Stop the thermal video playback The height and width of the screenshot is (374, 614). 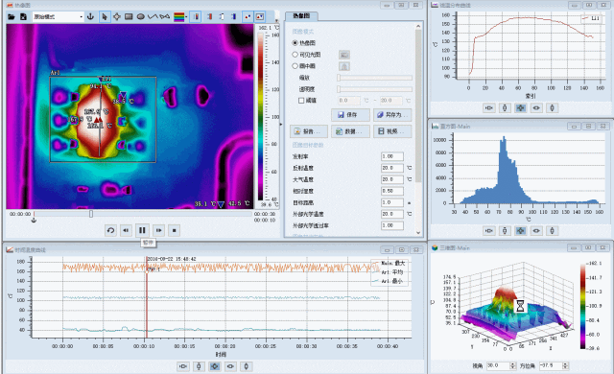(175, 230)
